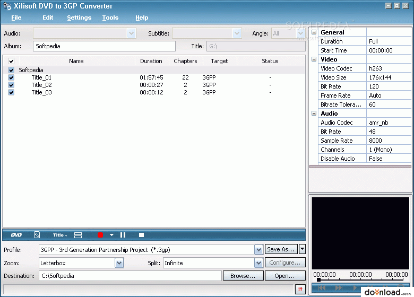Open the Tools menu

coord(110,18)
